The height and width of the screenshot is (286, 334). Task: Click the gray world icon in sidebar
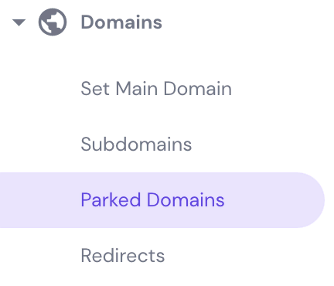[53, 22]
